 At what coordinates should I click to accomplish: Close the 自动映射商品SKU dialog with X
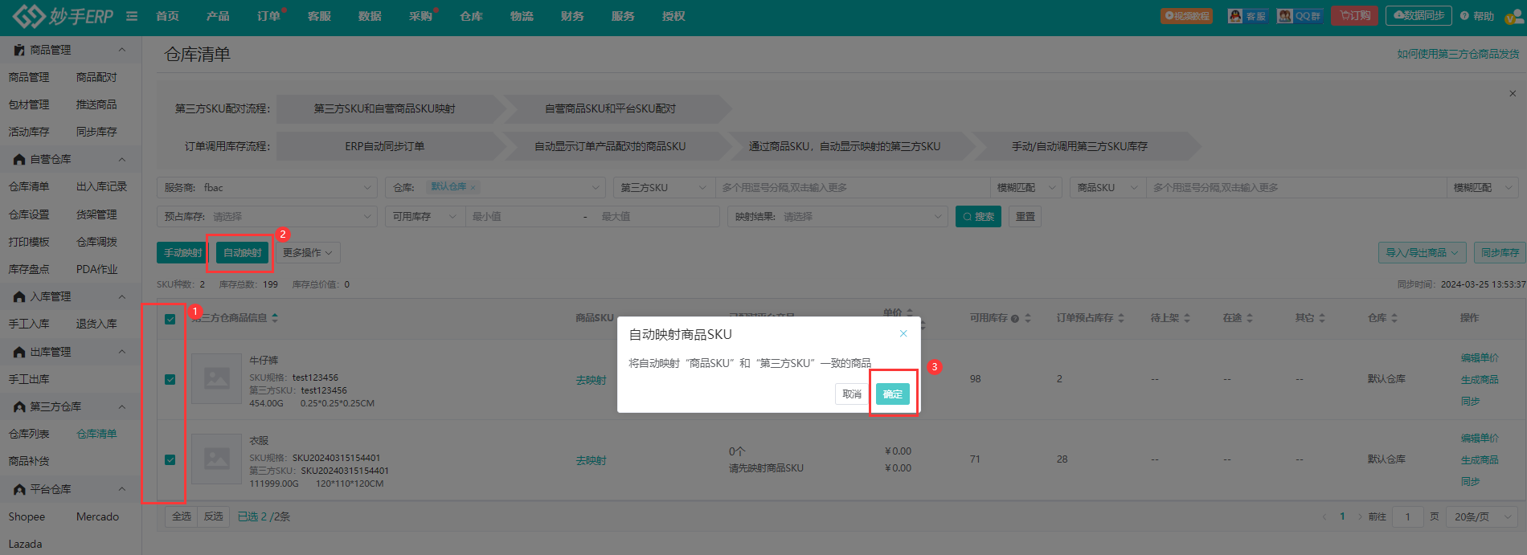[x=903, y=334]
